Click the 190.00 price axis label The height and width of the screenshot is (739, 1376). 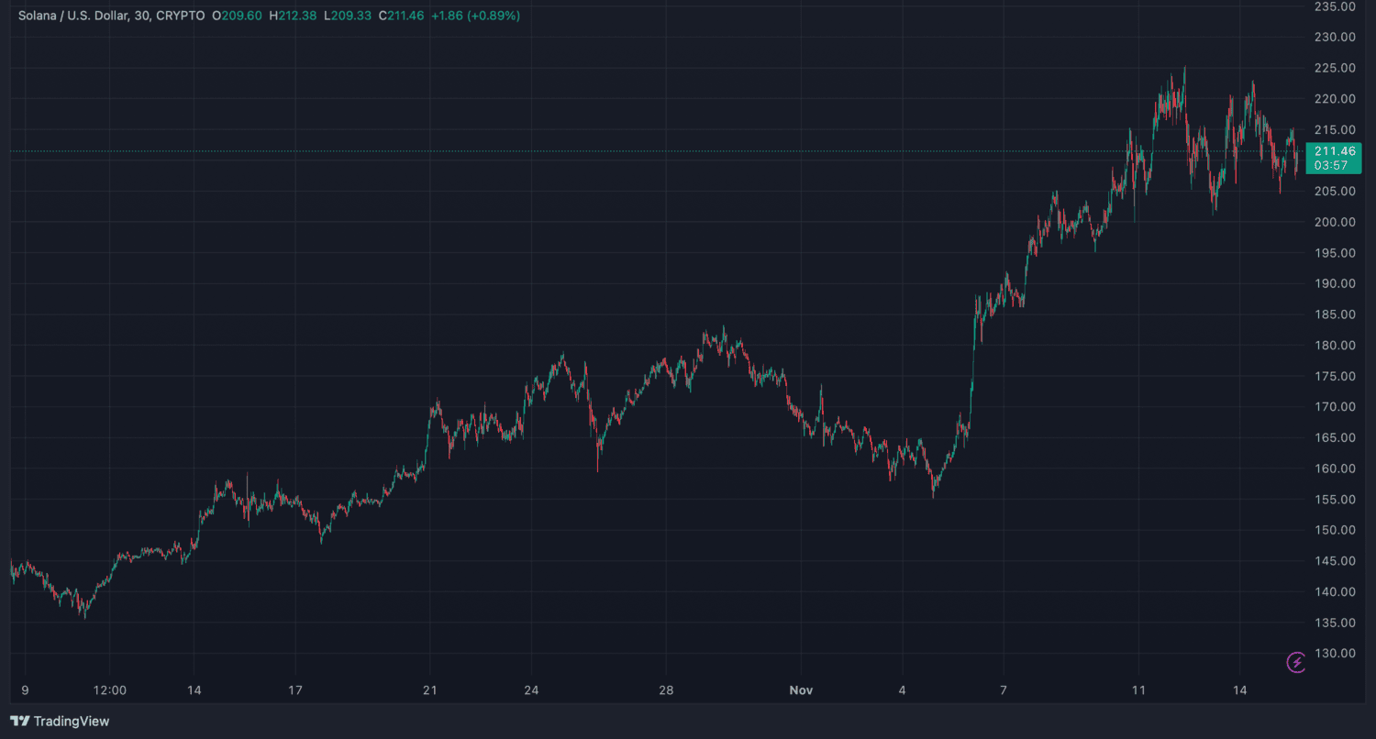(1335, 283)
